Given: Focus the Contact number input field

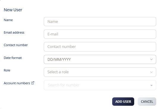Looking at the screenshot, I should 100,47.
